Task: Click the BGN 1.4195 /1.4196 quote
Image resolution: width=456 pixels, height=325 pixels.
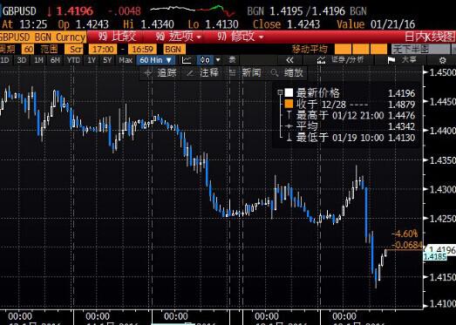Action: click(x=307, y=11)
